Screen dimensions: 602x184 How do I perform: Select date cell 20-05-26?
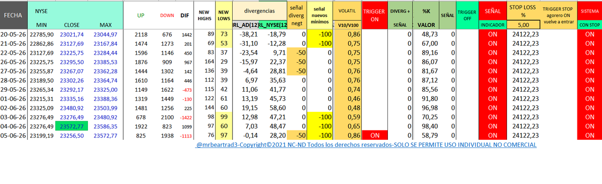14,34
